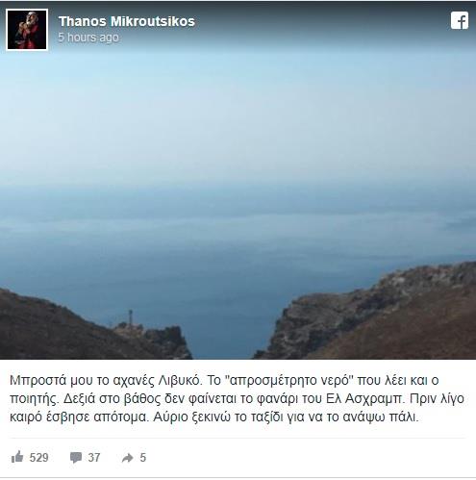
Task: Click 'Ελ Ασχραμπ' in the post text
Action: tap(363, 399)
